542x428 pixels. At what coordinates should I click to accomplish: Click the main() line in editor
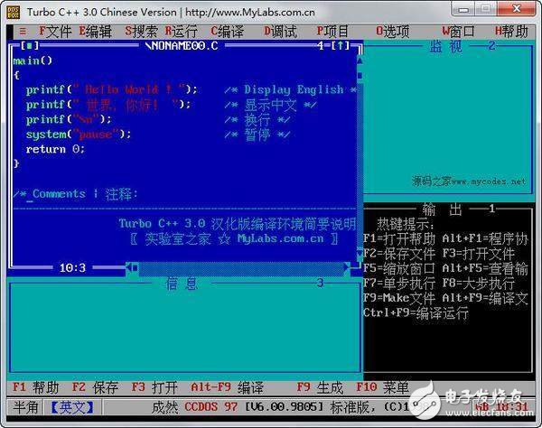pos(33,60)
